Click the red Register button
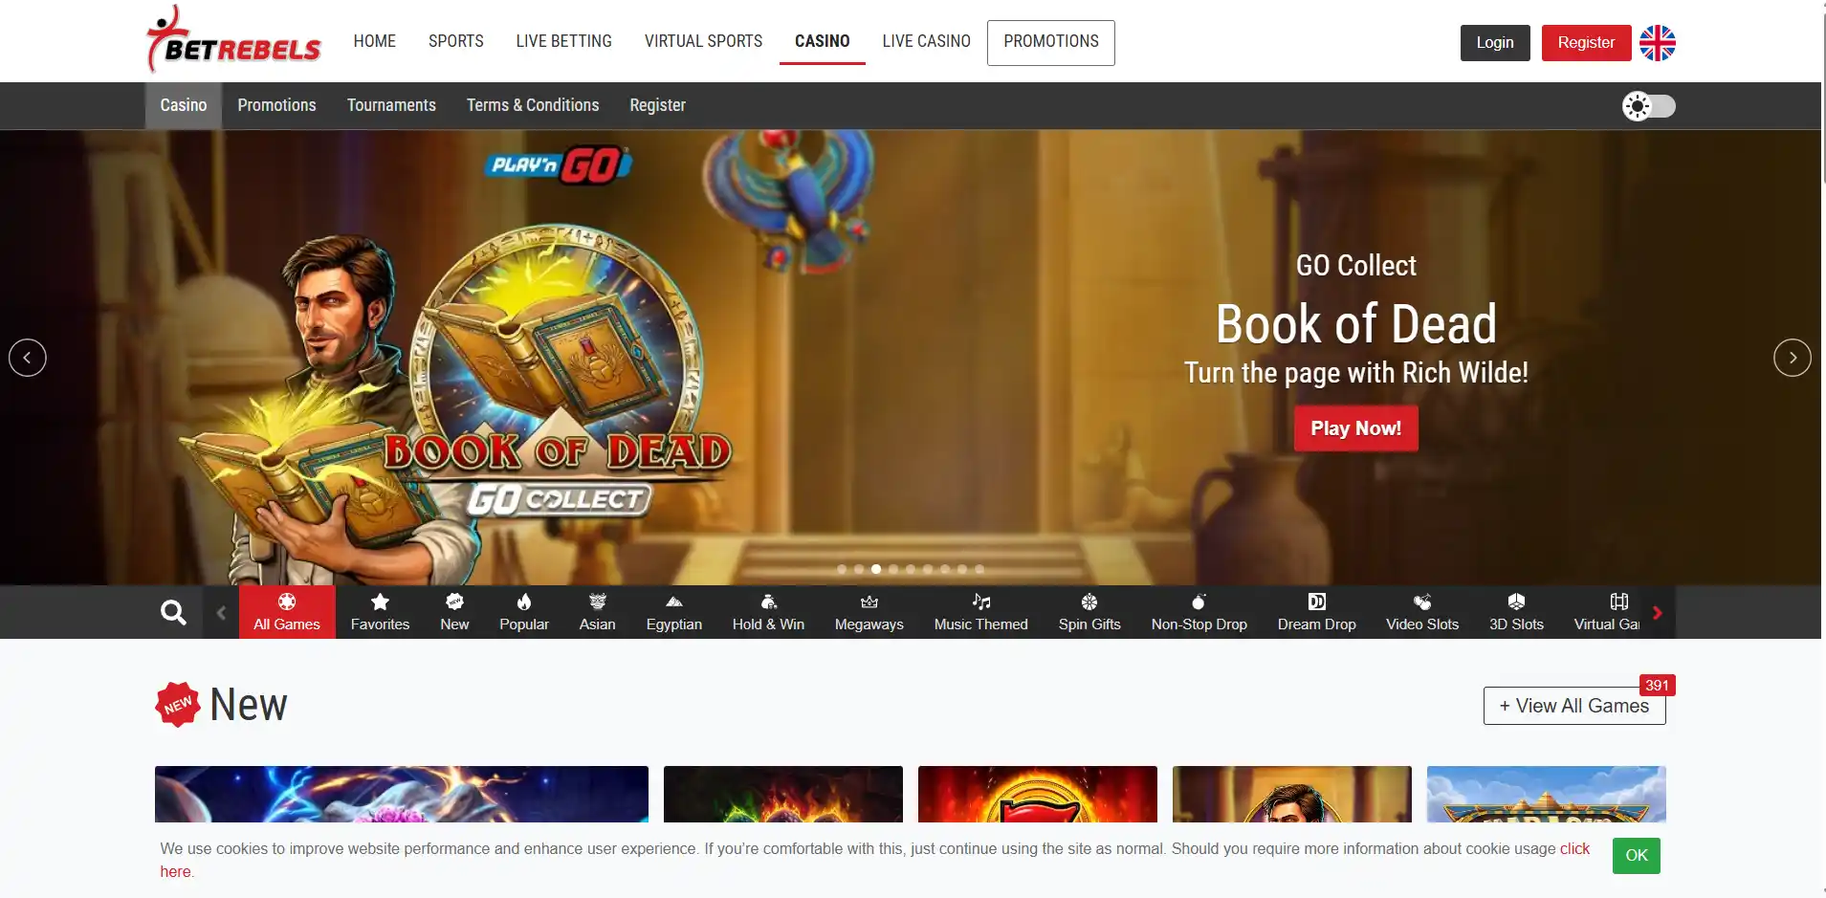 1586,43
